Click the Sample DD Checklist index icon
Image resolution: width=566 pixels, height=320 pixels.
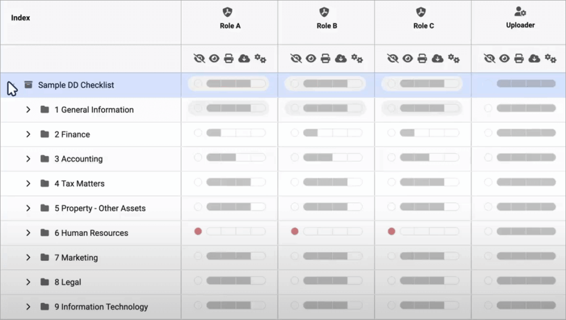tap(28, 85)
